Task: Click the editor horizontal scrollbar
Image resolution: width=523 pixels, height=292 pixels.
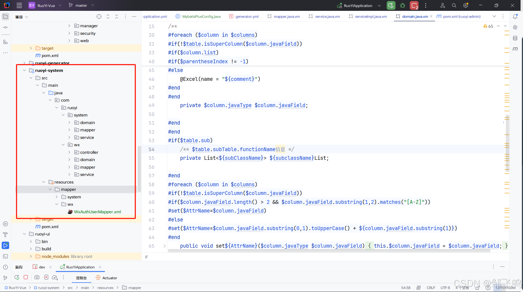Action: [329, 251]
